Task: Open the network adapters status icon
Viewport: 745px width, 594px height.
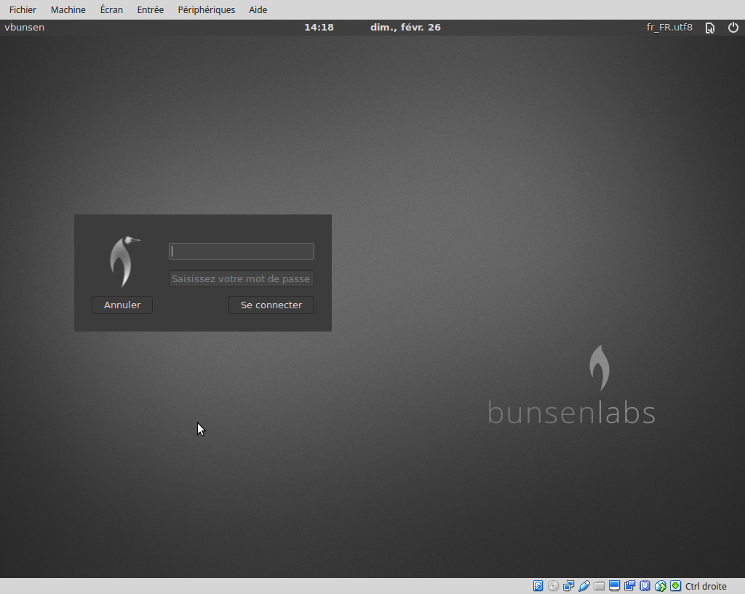Action: [568, 586]
